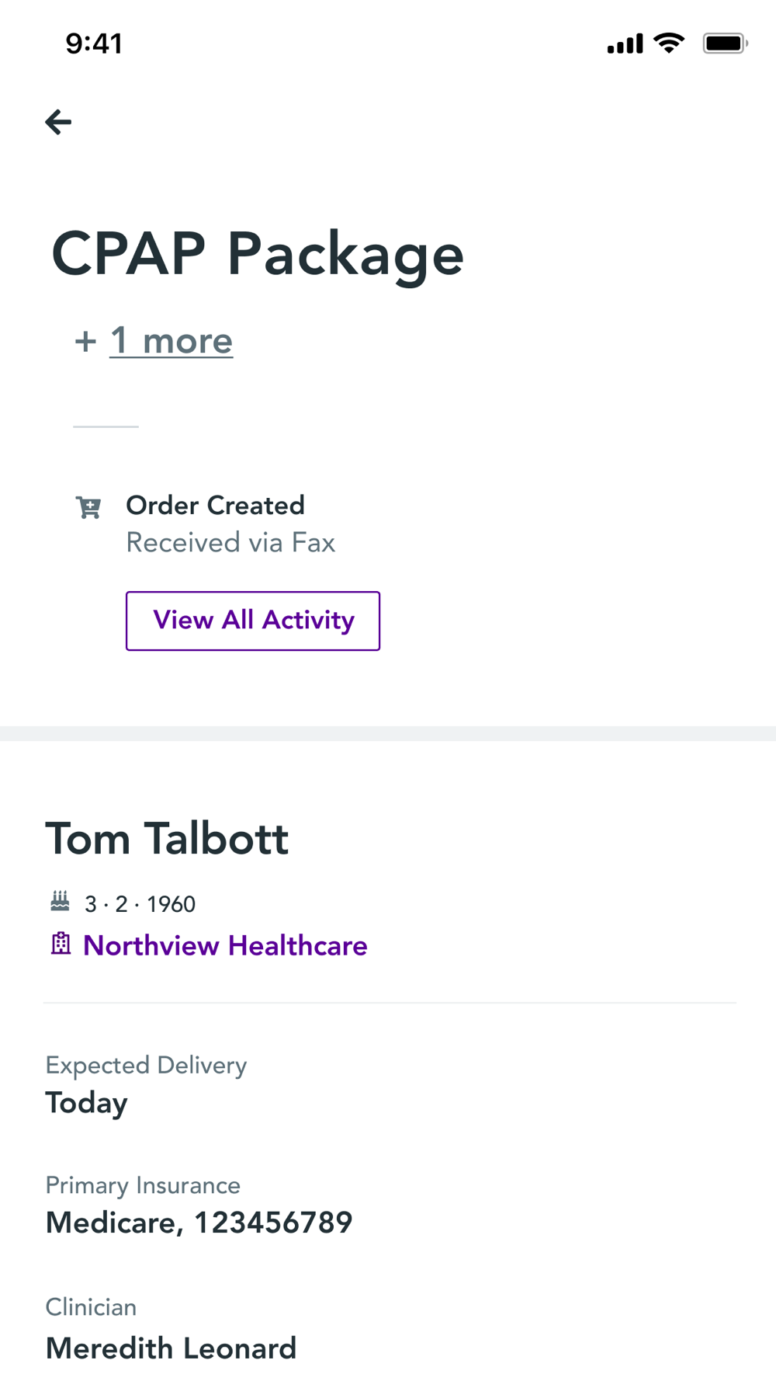Tap the Expected Delivery value Today
Screen dimensions: 776x1381
click(x=86, y=1103)
